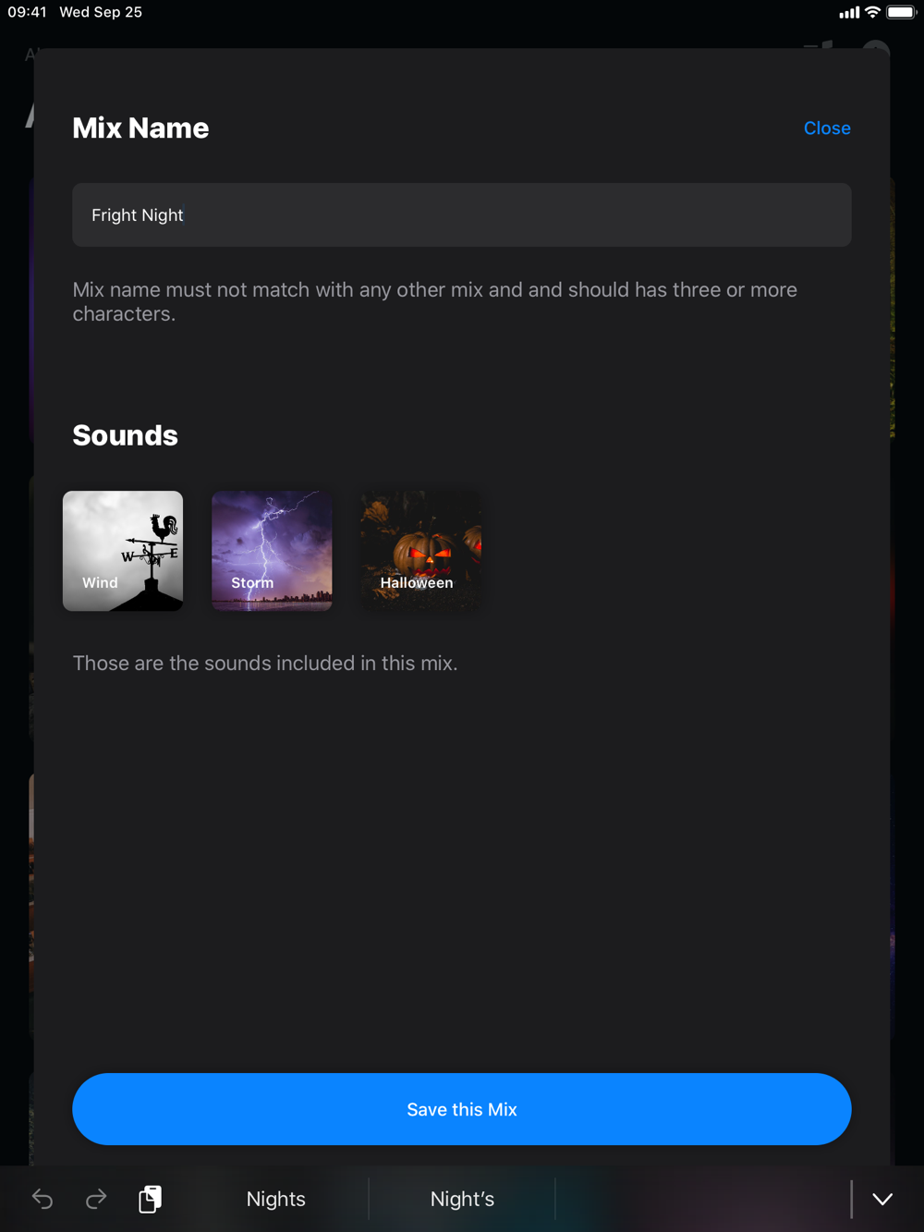Image resolution: width=924 pixels, height=1232 pixels.
Task: Focus the Fright Night name field
Action: [x=462, y=214]
